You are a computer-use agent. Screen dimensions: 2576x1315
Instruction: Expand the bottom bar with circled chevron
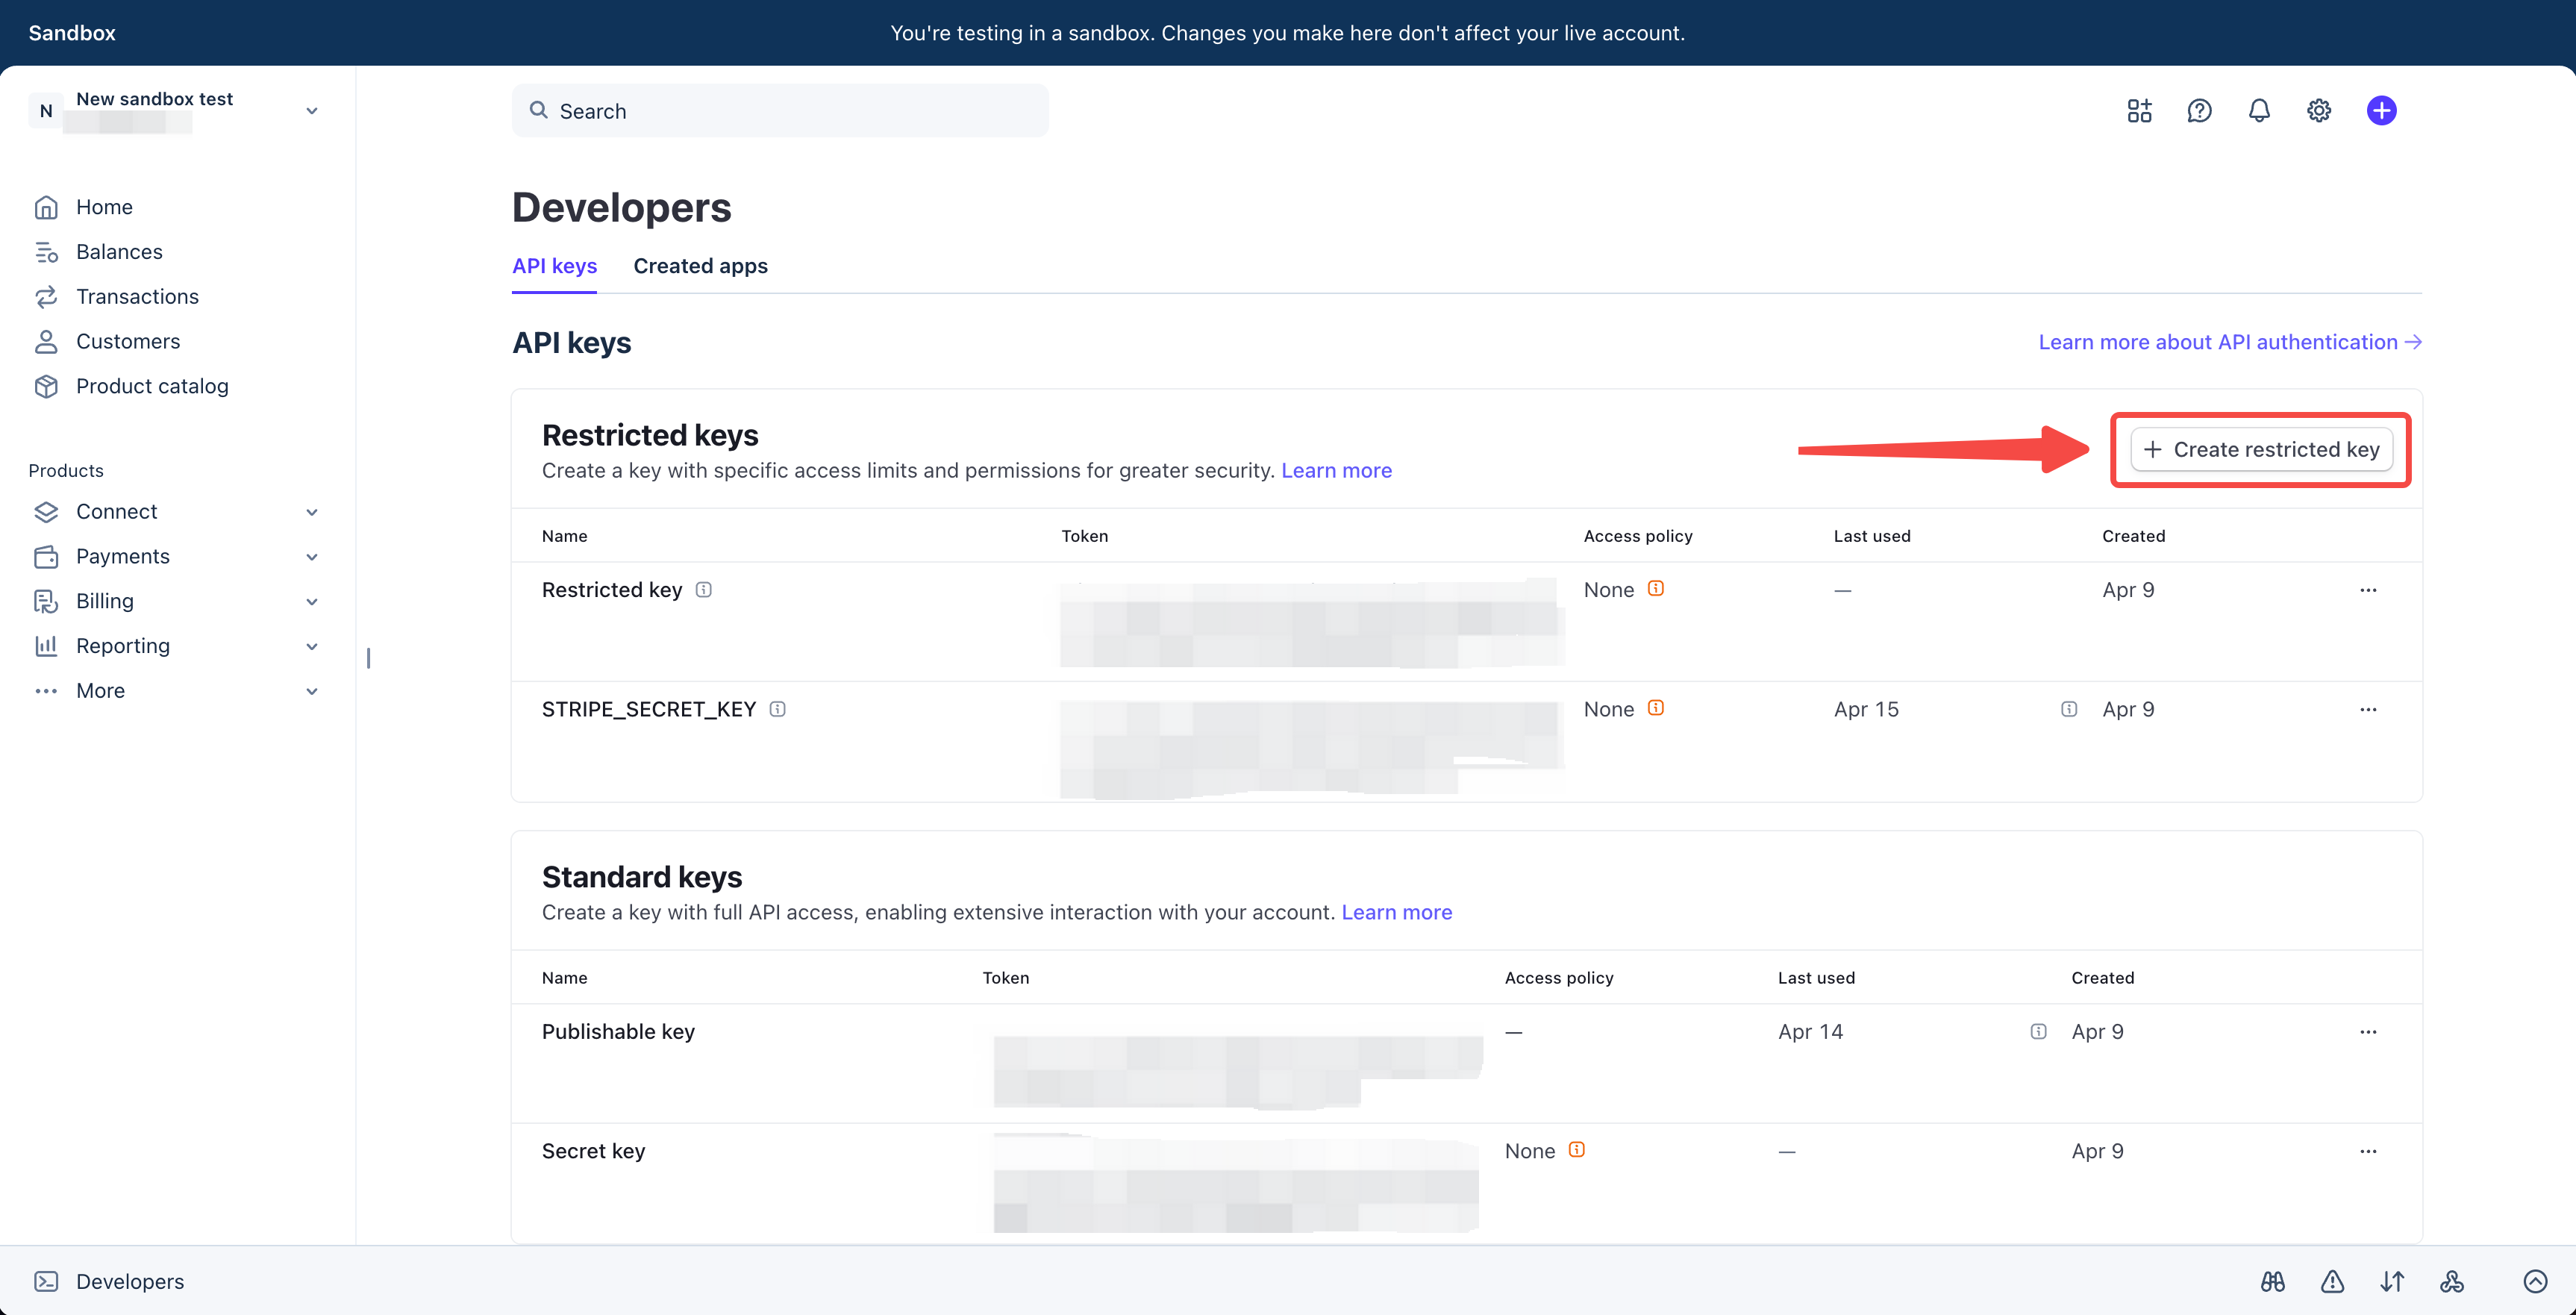point(2535,1281)
